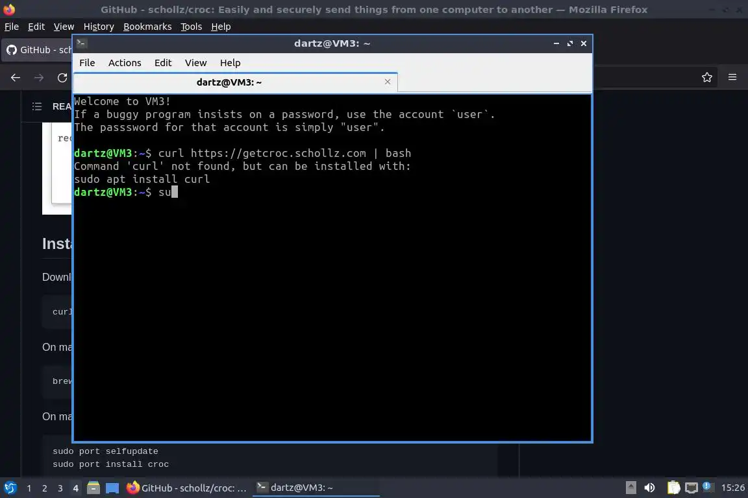Viewport: 748px width, 498px height.
Task: Click 'sudo port install croc' text in Firefox
Action: click(x=110, y=464)
